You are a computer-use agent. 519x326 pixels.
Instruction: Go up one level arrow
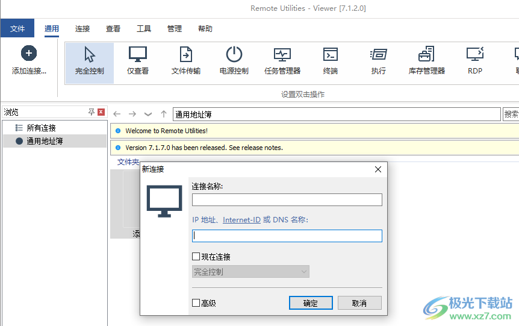[x=164, y=114]
